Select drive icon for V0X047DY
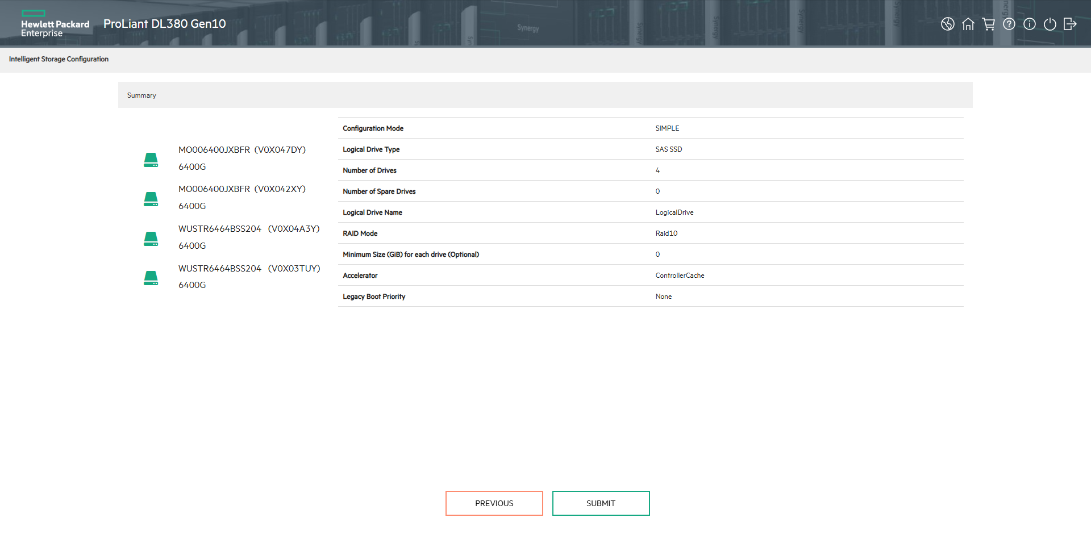The image size is (1091, 555). click(151, 160)
